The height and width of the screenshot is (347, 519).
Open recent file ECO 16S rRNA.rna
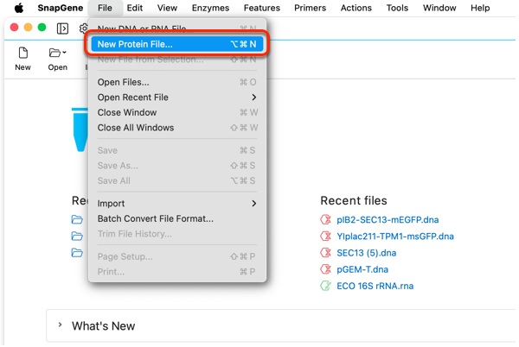coord(375,286)
